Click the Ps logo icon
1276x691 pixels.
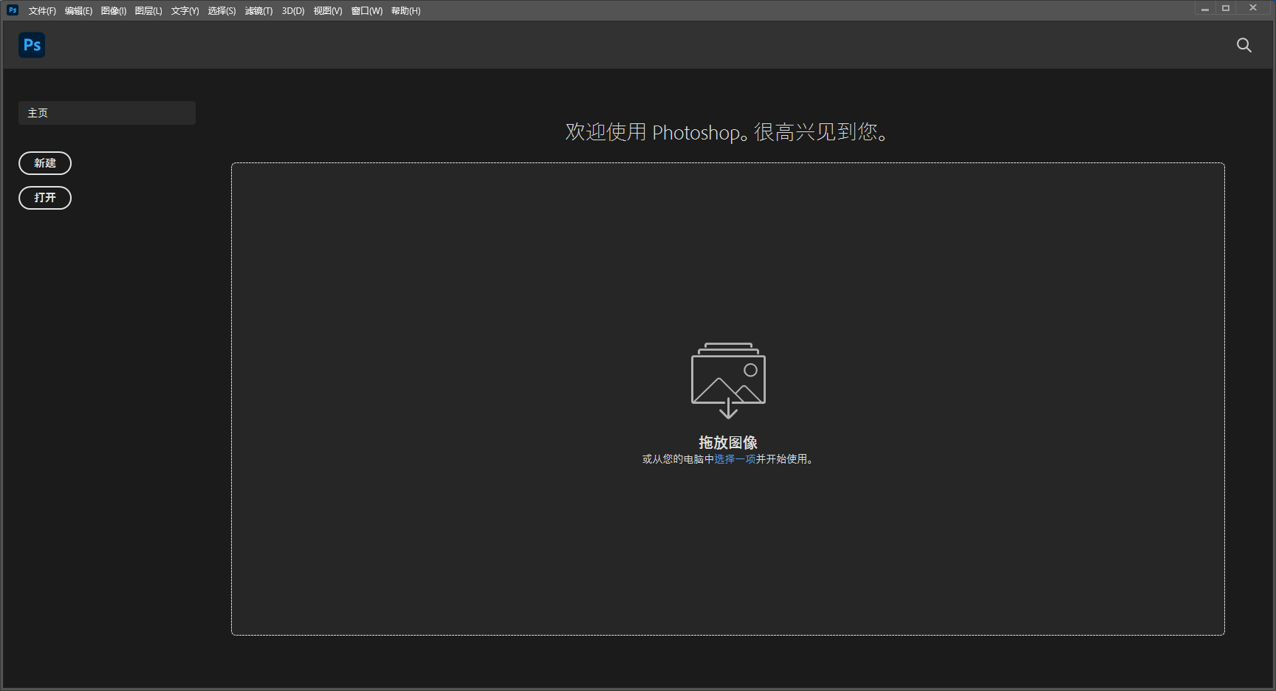coord(32,45)
